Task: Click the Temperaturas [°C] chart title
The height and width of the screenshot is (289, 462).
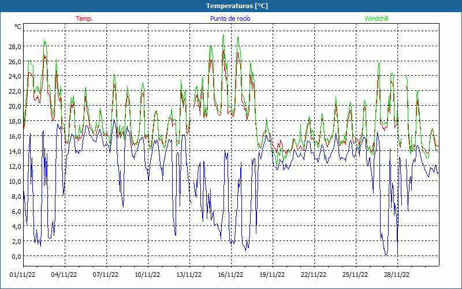Action: (x=237, y=6)
